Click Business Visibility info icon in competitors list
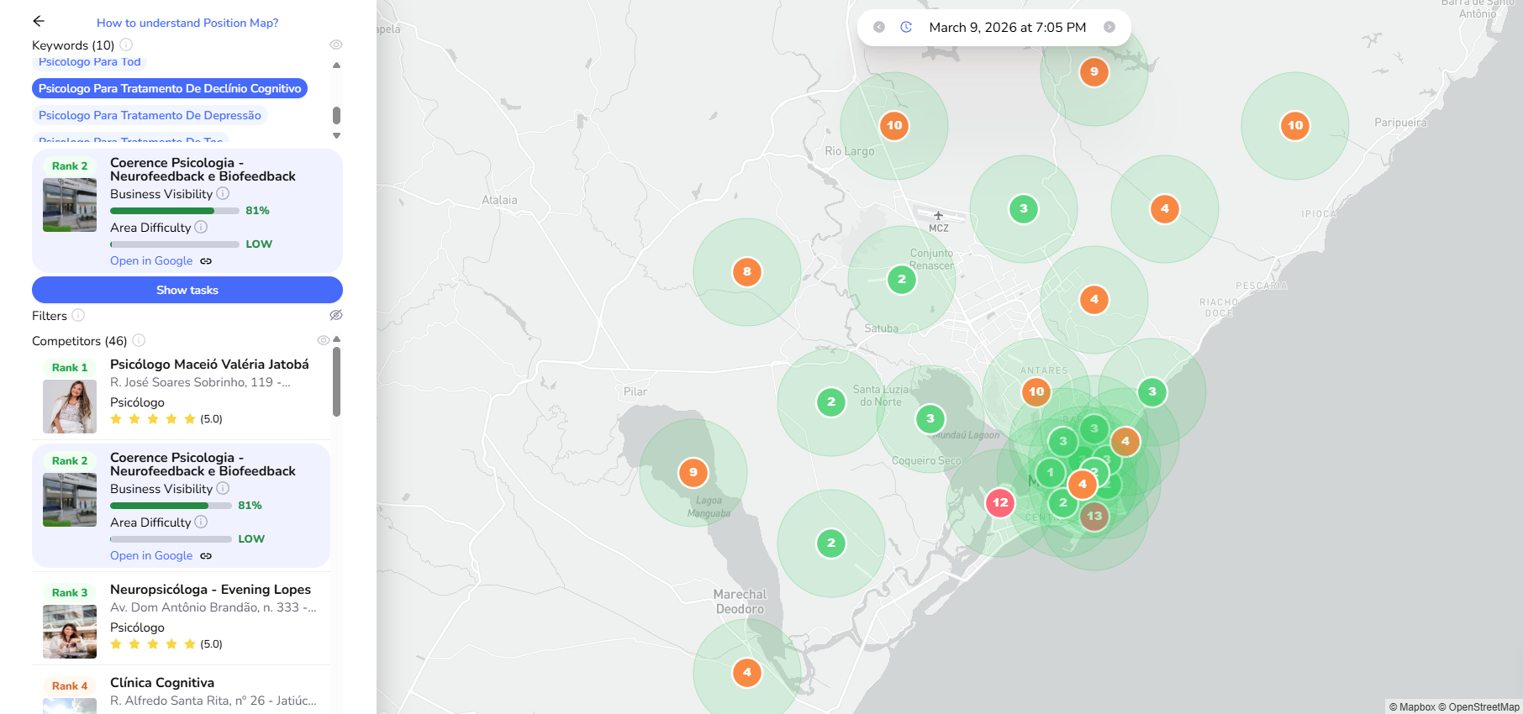Viewport: 1523px width, 714px height. [223, 488]
